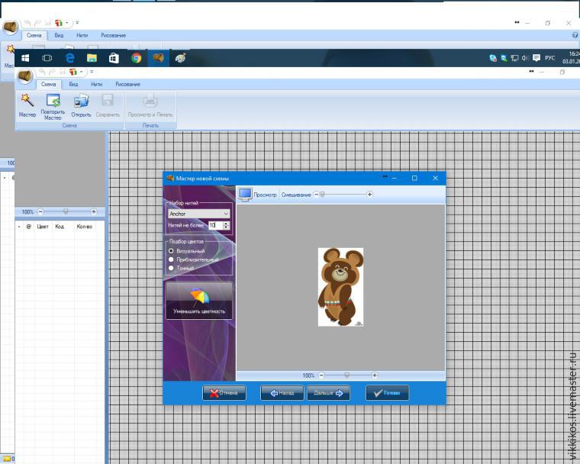Open File Explorer from the taskbar
Image resolution: width=580 pixels, height=464 pixels.
92,58
